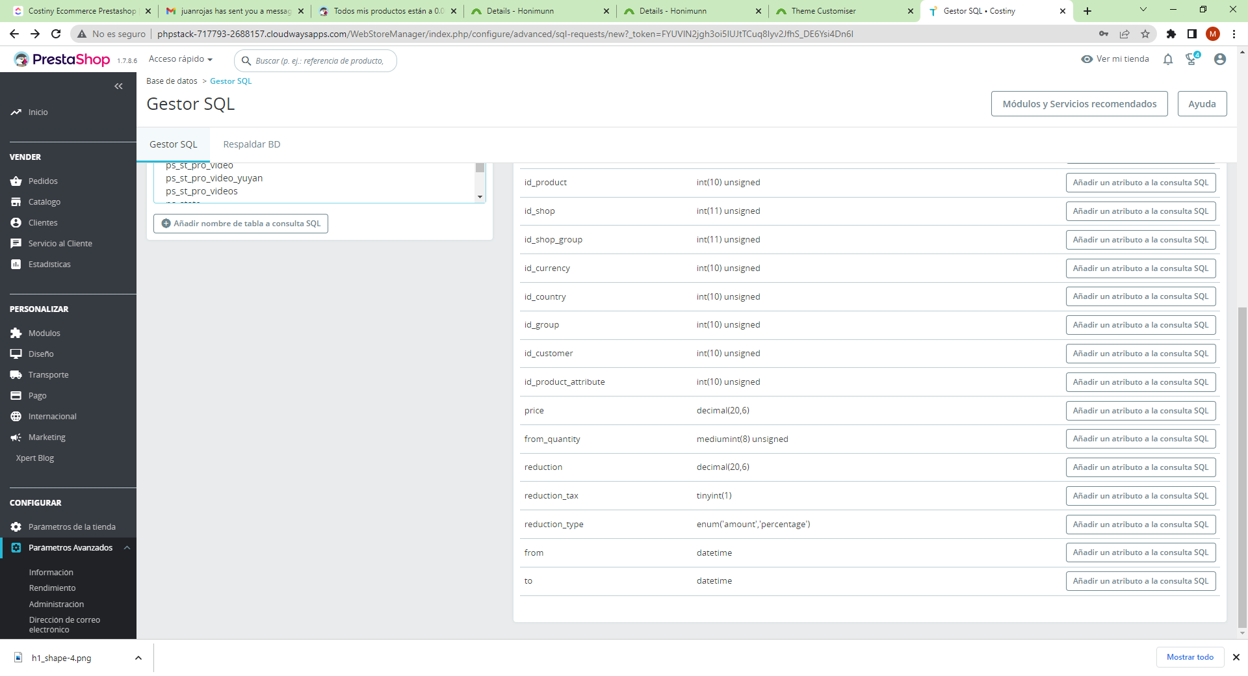
Task: Go to Base de datos breadcrumb
Action: click(x=172, y=81)
